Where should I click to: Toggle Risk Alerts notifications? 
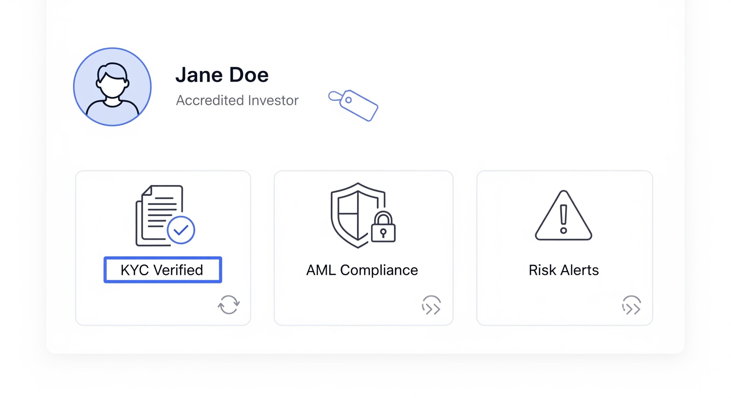click(x=564, y=270)
